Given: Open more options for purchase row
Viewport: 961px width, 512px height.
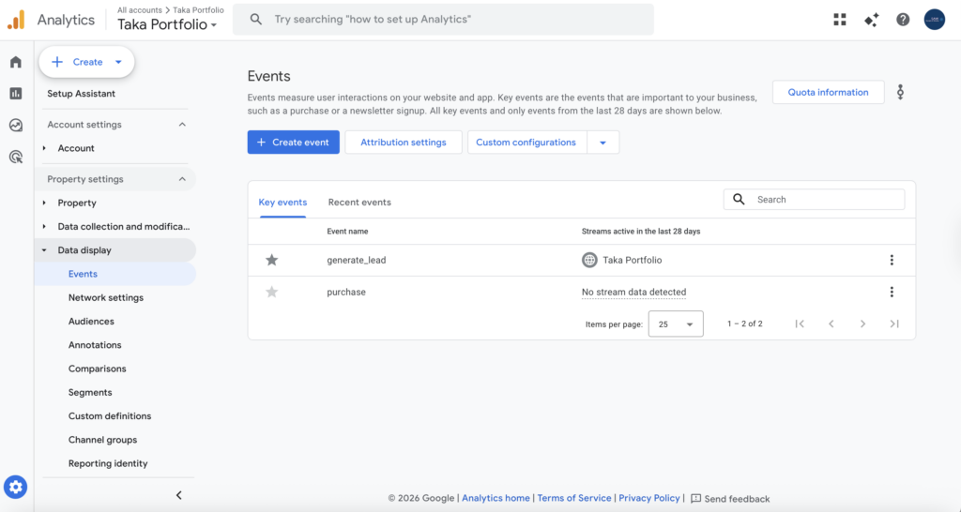Looking at the screenshot, I should pyautogui.click(x=892, y=293).
